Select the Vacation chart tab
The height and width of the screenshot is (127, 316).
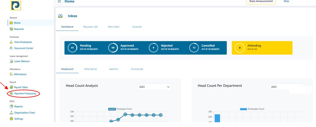[114, 69]
